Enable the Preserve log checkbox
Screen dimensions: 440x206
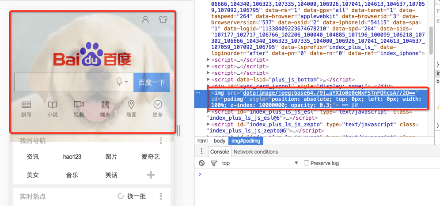[307, 163]
